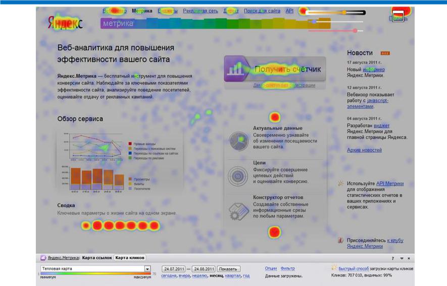Click the 'Конструктор отчетов' heading
The width and height of the screenshot is (447, 286).
pos(278,197)
